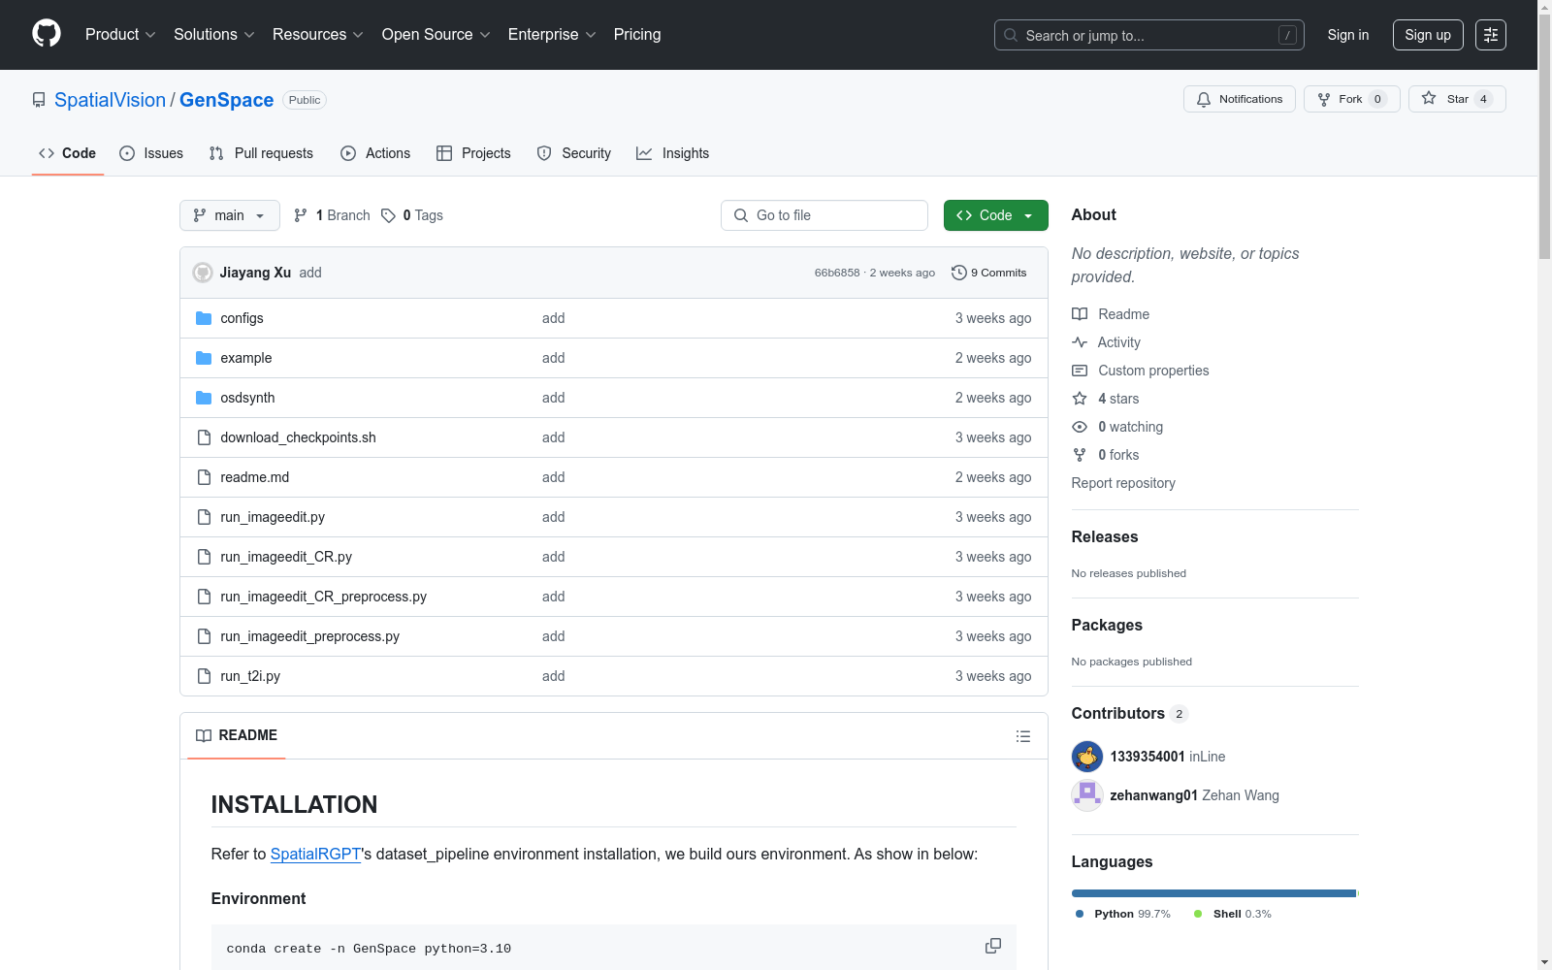
Task: Click the download_checkpoints.sh file icon
Action: point(204,437)
